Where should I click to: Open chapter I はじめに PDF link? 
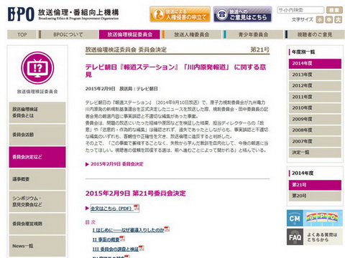[x=128, y=230]
